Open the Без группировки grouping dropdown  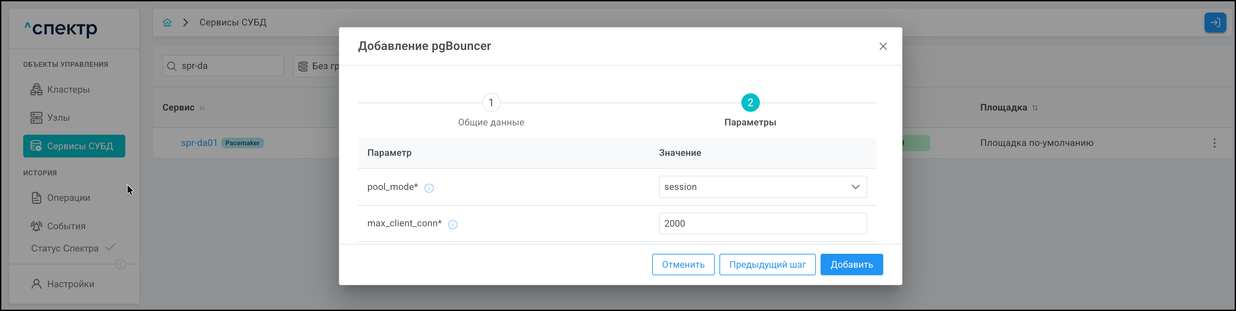[317, 66]
